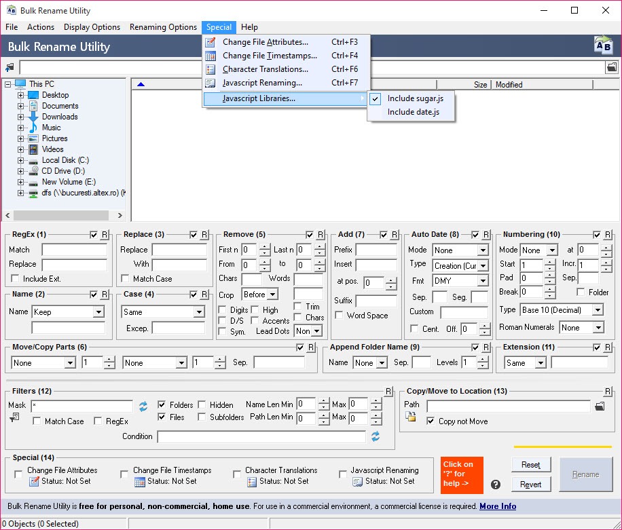Tick the Match Case checkbox in Replace

[x=125, y=279]
